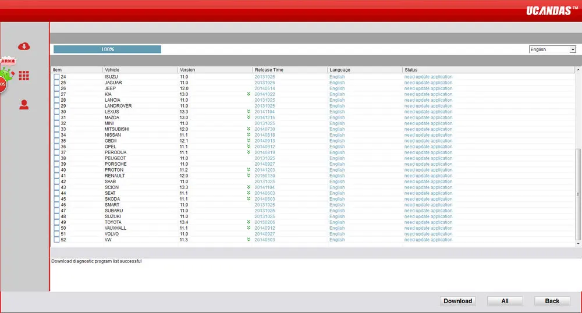The height and width of the screenshot is (313, 582).
Task: Sort by the Language column header
Action: coord(365,70)
